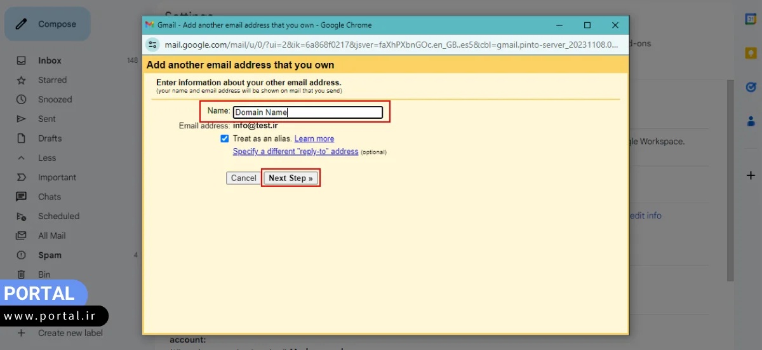Click the Sent arrow icon
Viewport: 762px width, 350px height.
[x=22, y=119]
